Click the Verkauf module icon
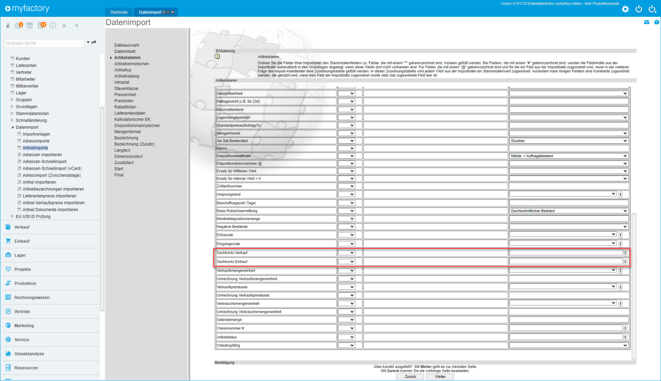This screenshot has width=661, height=381. [8, 227]
